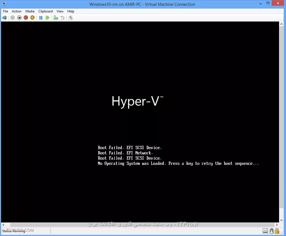Create a checkpoint via the toolbar icon
The image size is (286, 236).
tap(56, 18)
